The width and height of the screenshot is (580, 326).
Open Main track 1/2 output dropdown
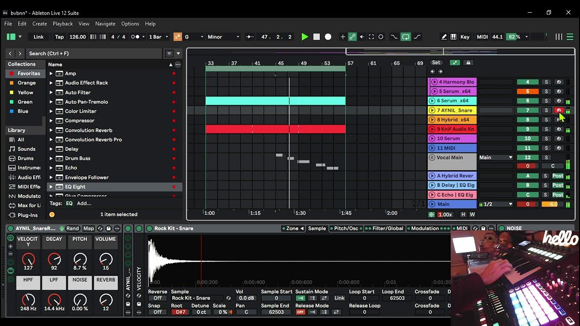point(496,204)
